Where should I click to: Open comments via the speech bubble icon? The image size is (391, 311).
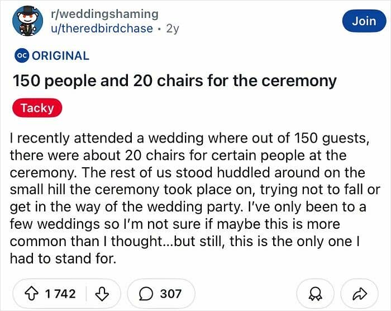pyautogui.click(x=146, y=294)
